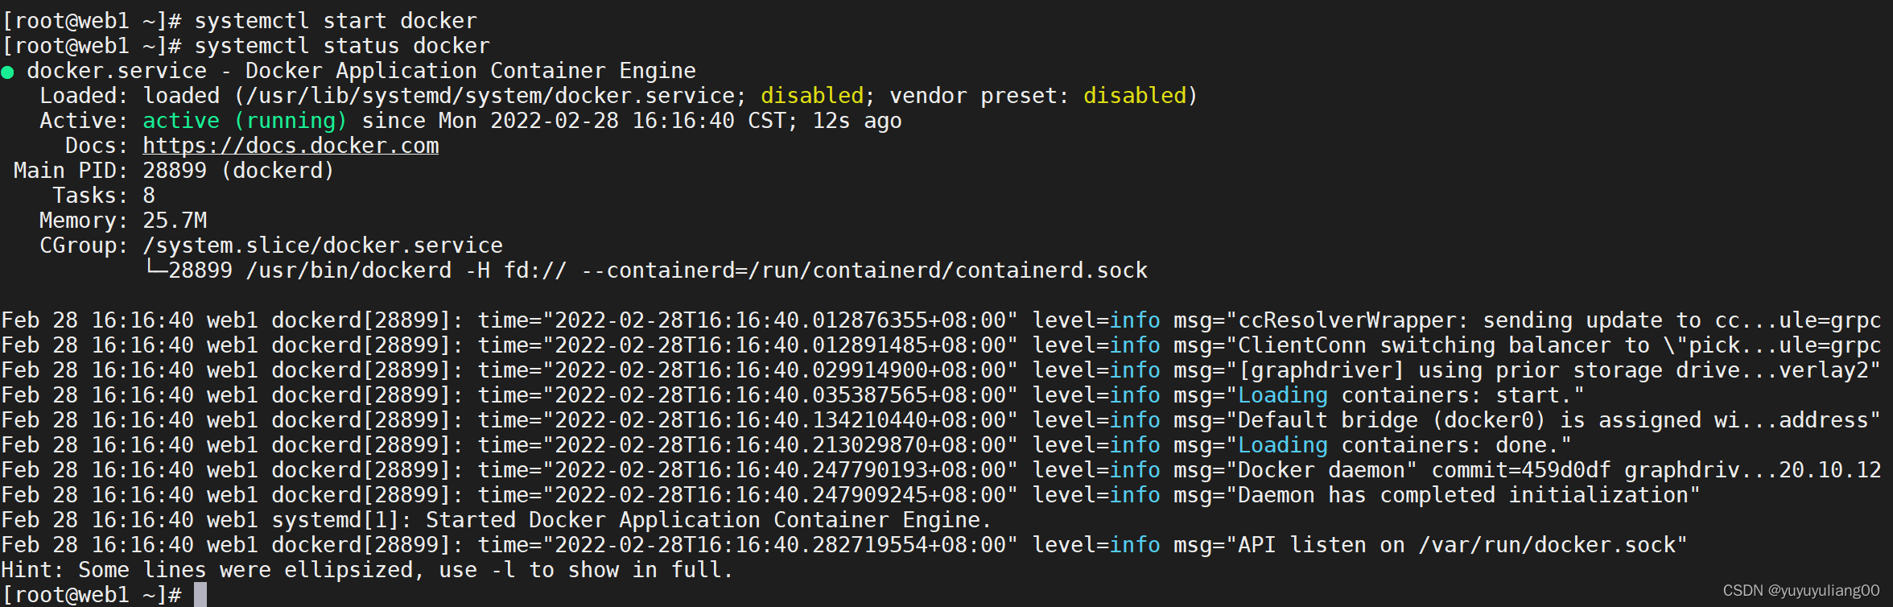Click the 'Loaded:' field label

point(84,96)
